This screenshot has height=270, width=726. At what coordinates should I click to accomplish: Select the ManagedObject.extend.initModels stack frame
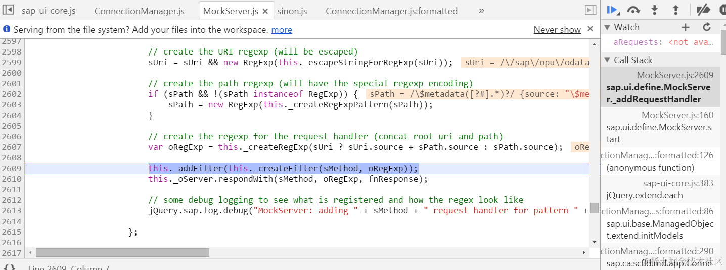pos(660,224)
